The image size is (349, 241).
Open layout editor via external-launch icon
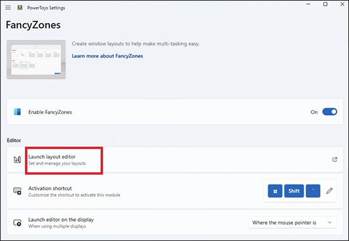334,160
